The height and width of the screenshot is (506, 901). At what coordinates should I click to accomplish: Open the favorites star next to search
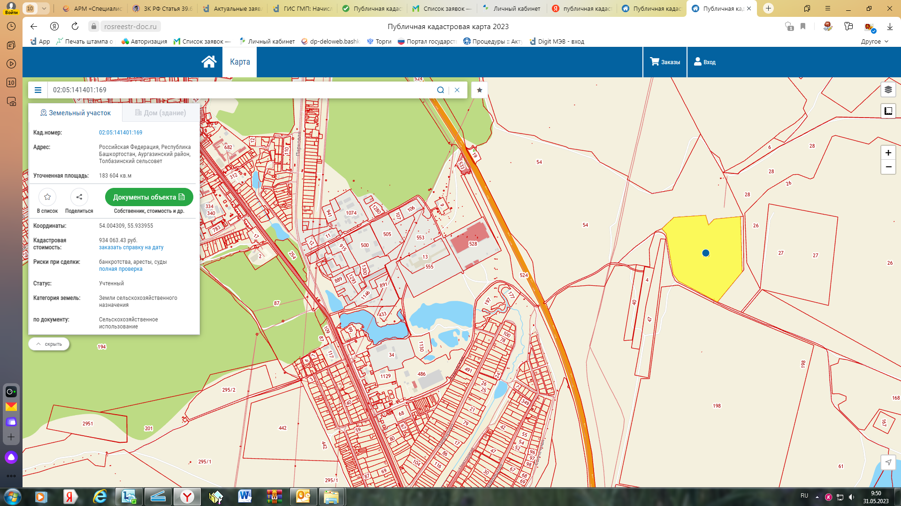click(x=479, y=90)
